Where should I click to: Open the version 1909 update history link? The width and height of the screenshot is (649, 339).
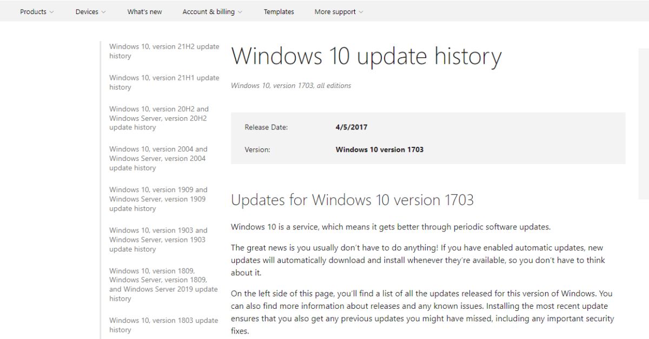point(158,199)
